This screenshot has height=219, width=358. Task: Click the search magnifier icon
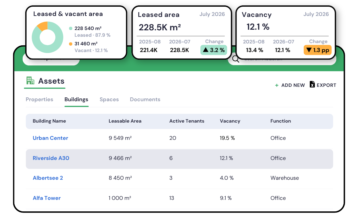[x=236, y=59]
